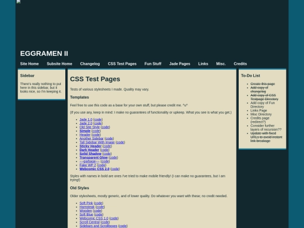View code for Another Sidebar
The width and height of the screenshot is (304, 228).
click(109, 138)
